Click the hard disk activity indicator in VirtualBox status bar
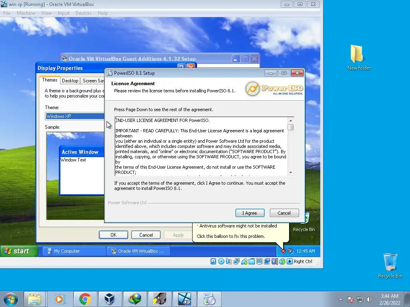The width and height of the screenshot is (410, 307). (x=213, y=261)
